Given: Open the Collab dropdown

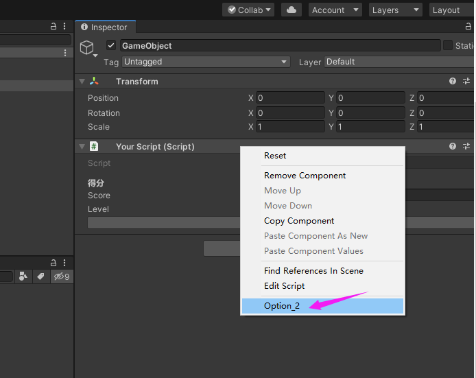Looking at the screenshot, I should point(248,10).
